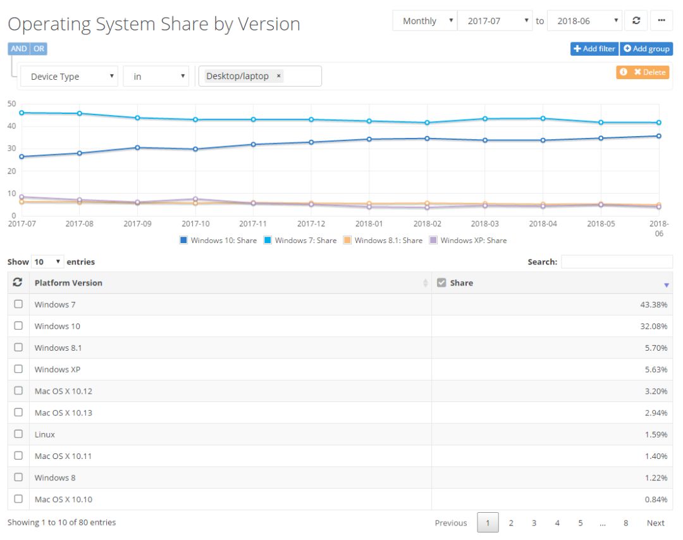The image size is (683, 540).
Task: Click the Linux platform name
Action: coord(45,434)
